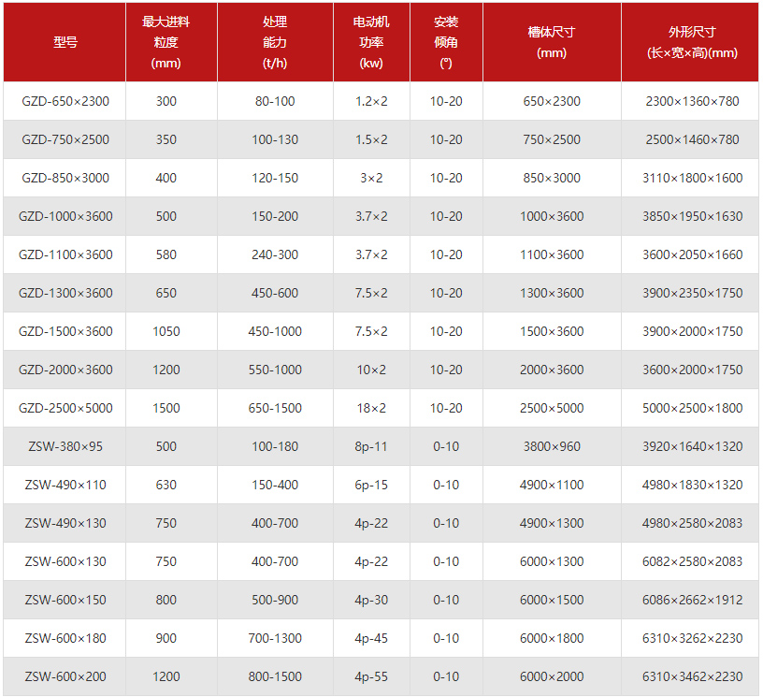Click model cell GZD-2500×5000
Screen dimensions: 763x697
pos(65,408)
